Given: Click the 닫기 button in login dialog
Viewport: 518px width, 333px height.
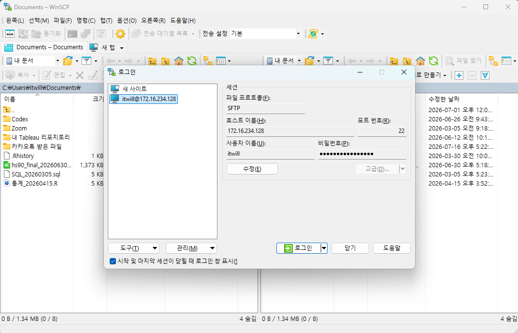Looking at the screenshot, I should [x=350, y=248].
